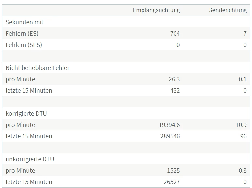
Task: Click the 'Fehlern (ES)' row label
Action: (x=22, y=33)
